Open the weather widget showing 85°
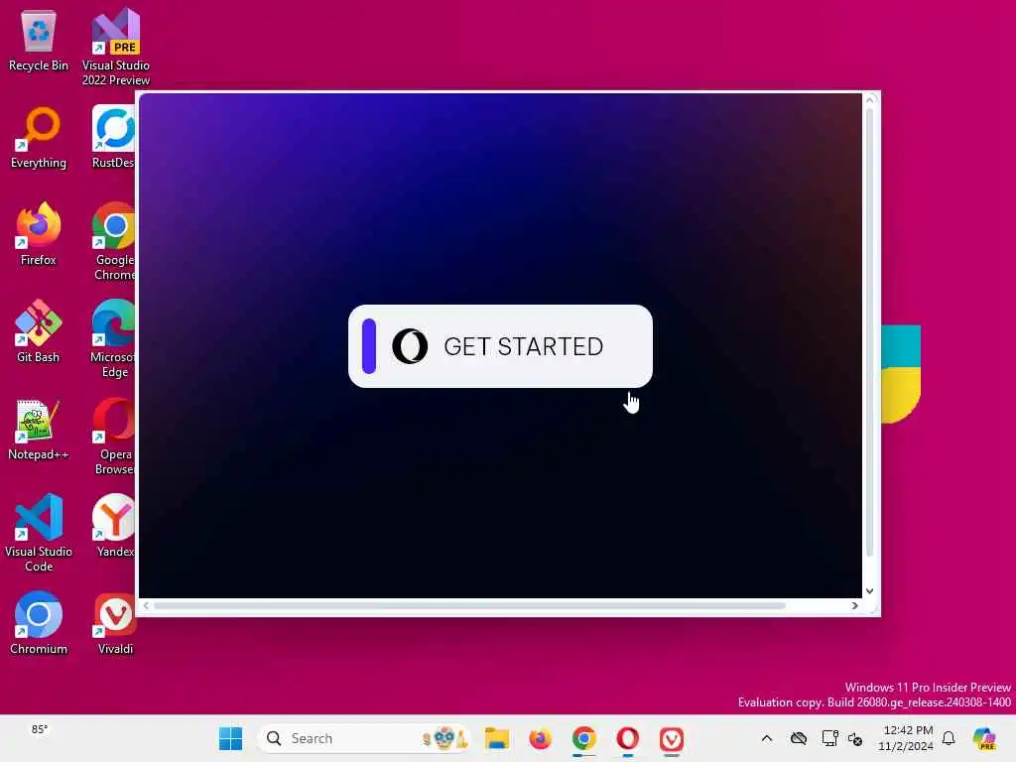Viewport: 1016px width, 762px height. click(x=40, y=730)
